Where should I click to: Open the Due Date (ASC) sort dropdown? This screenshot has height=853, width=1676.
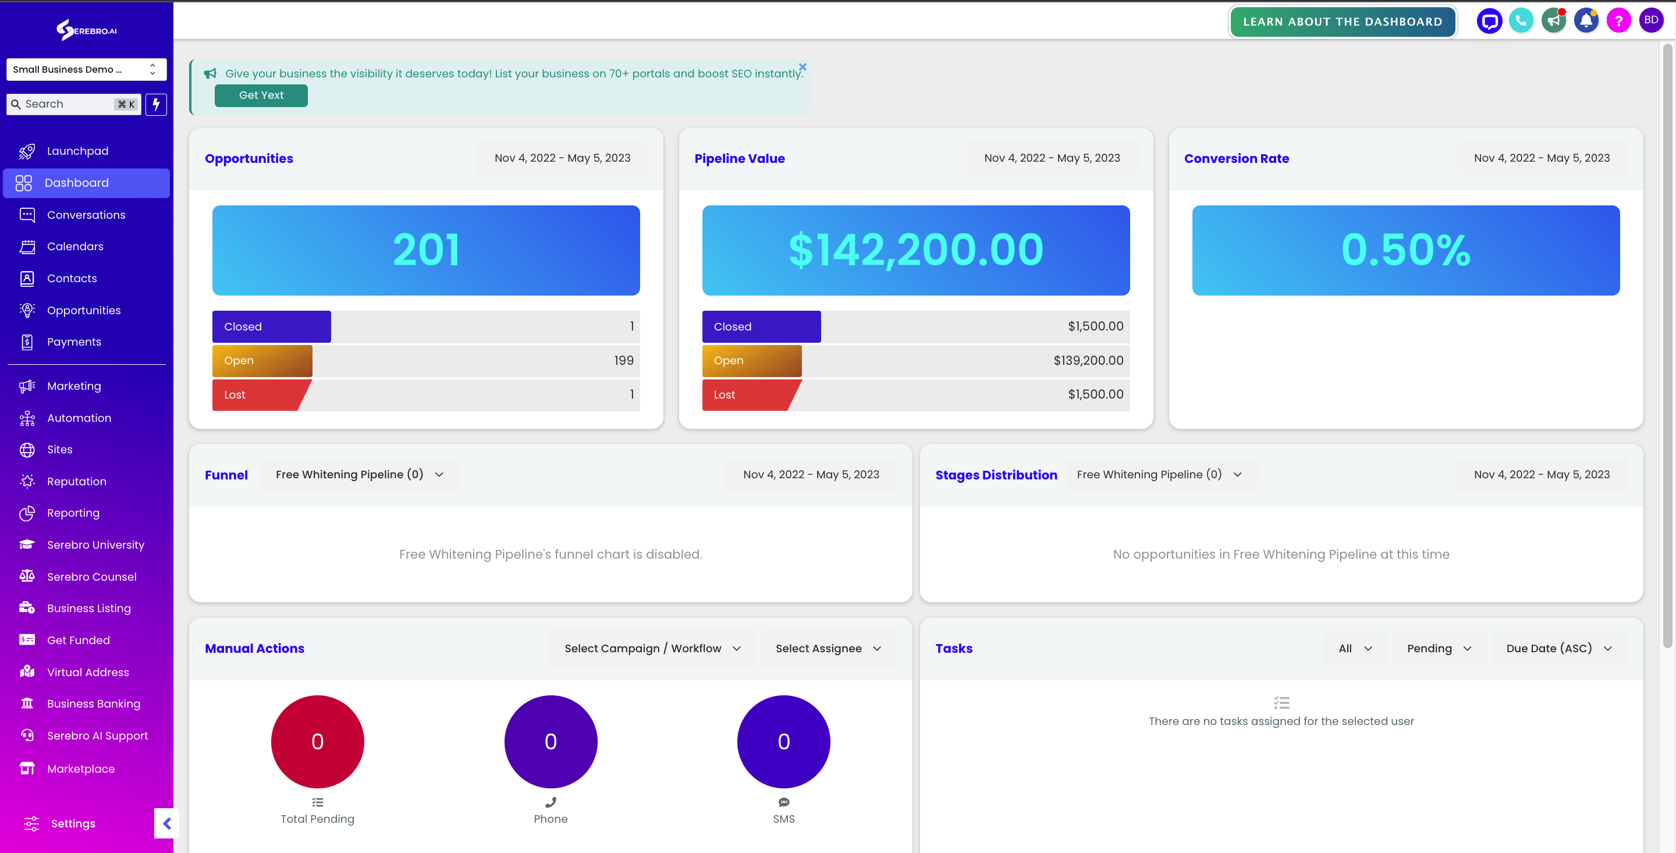(x=1558, y=648)
